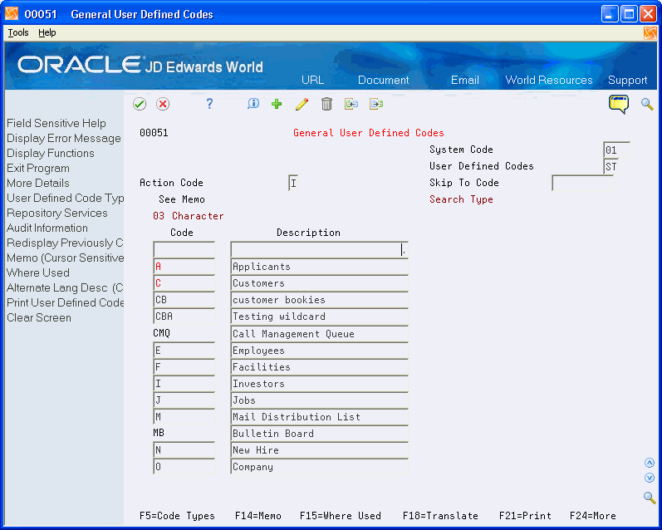
Task: Select Field Sensitive Help
Action: click(56, 123)
